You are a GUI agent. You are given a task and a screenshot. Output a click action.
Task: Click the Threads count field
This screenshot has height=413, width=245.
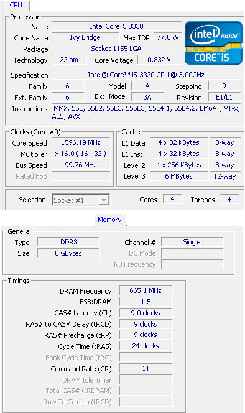229,200
